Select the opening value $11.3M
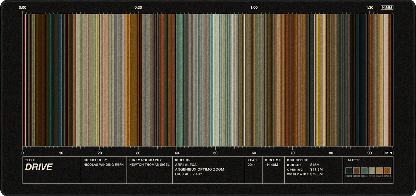Screen dimensions: 416x196 pos(317,170)
